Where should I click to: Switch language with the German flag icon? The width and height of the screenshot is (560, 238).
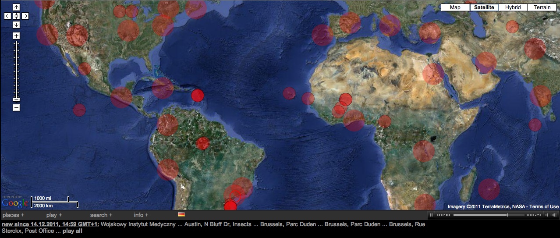coord(181,214)
